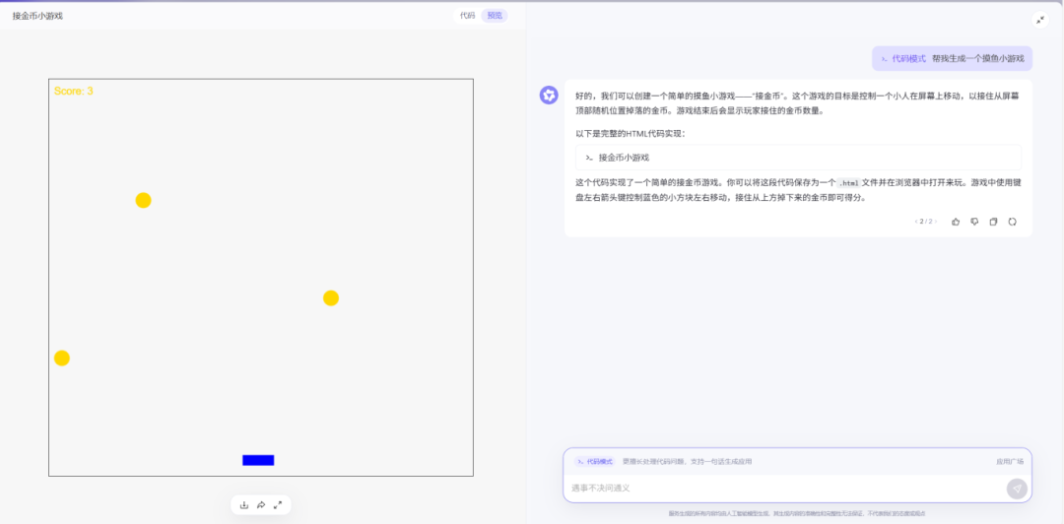Go to the next response version

coord(936,222)
